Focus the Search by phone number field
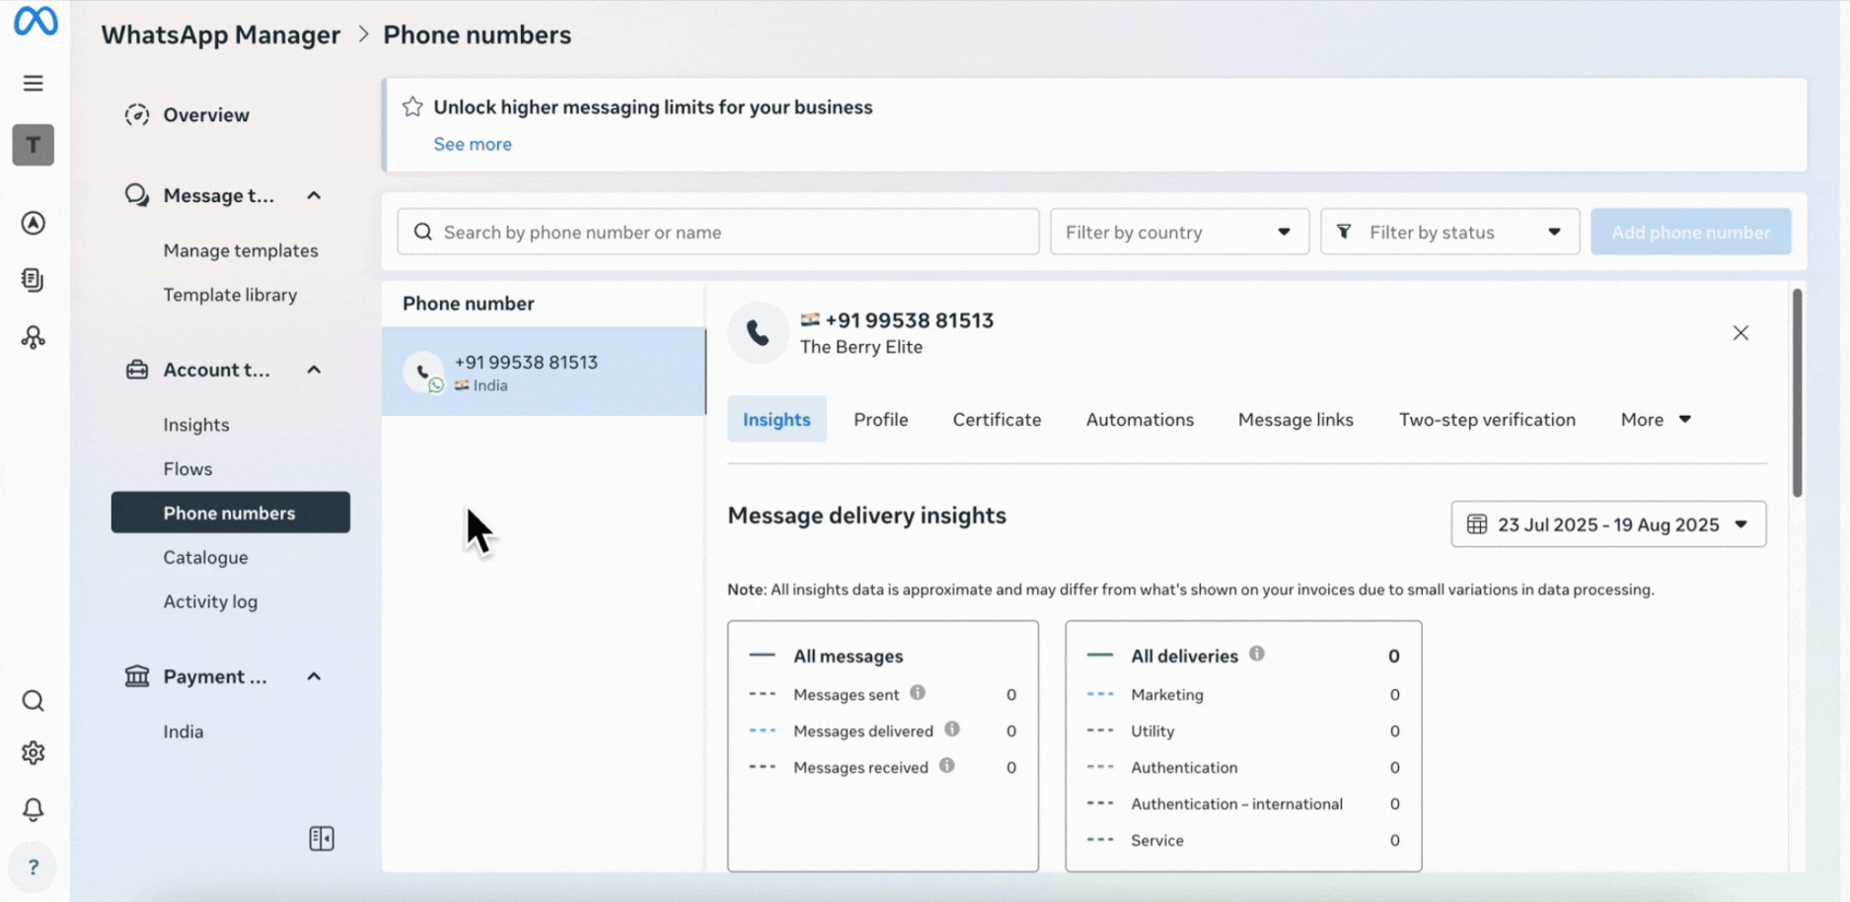Viewport: 1850px width, 902px height. point(718,232)
